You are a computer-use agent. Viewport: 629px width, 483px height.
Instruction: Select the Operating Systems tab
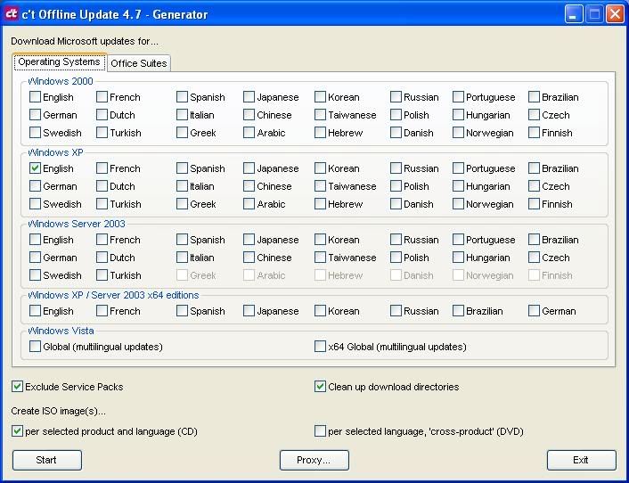(x=59, y=61)
